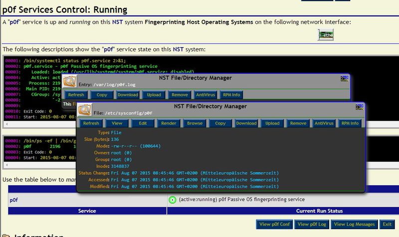Click the /etc/sysconfig/p0f file path text
399x237 pixels.
pyautogui.click(x=129, y=113)
